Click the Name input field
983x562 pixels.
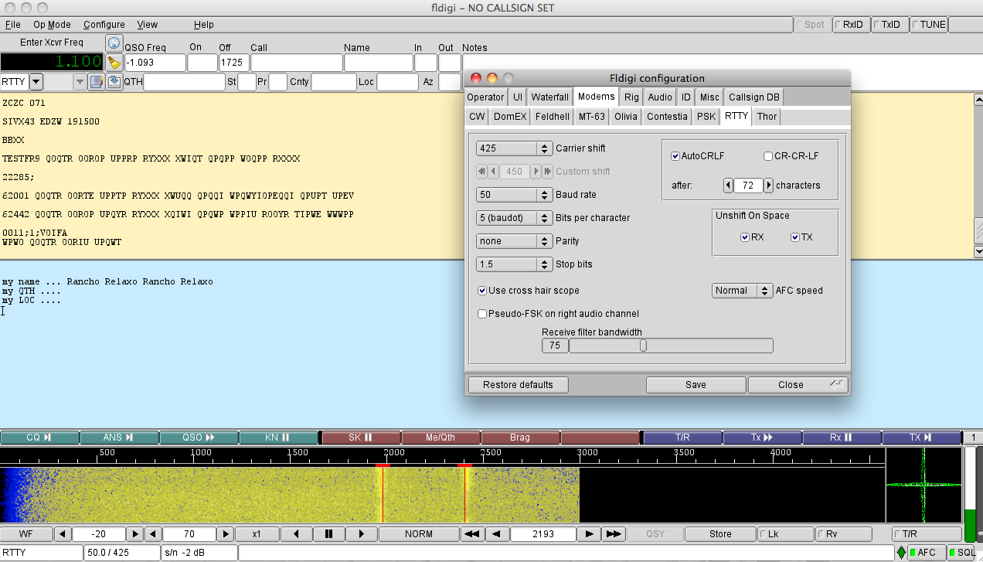pyautogui.click(x=379, y=63)
